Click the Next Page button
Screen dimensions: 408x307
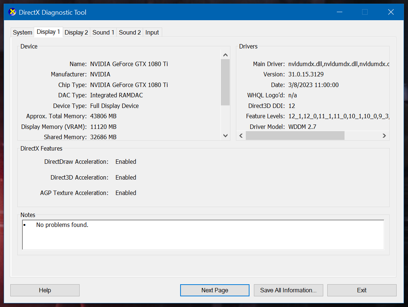215,290
